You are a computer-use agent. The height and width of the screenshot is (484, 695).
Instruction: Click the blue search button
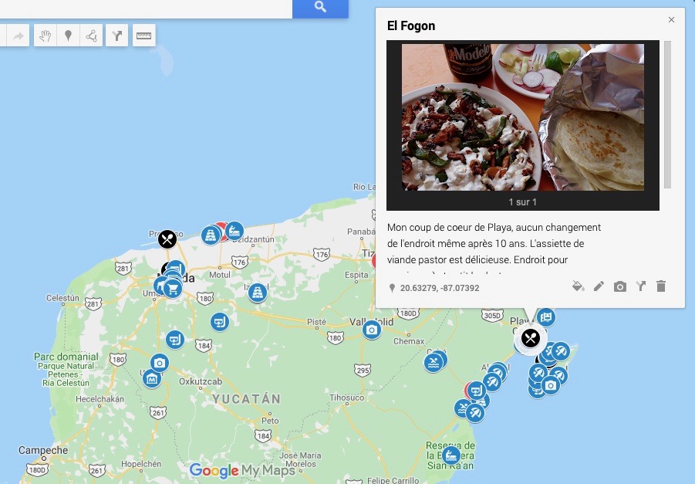[320, 8]
